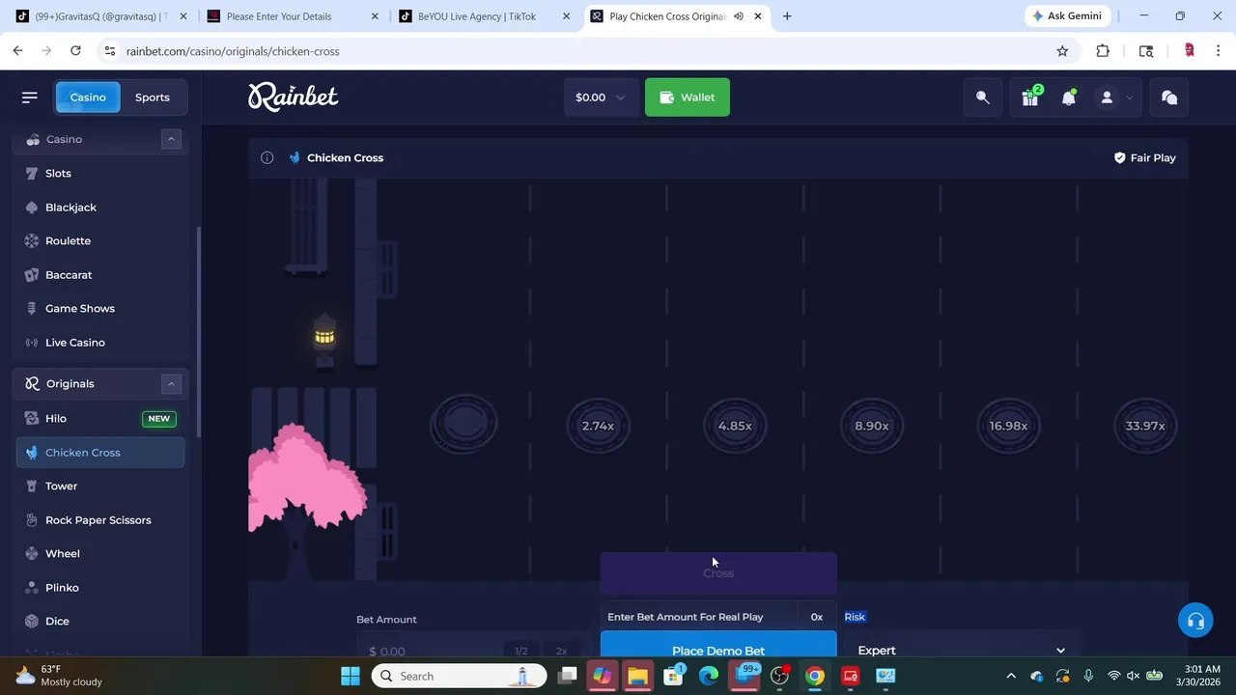The image size is (1236, 695).
Task: Open the Plinko game
Action: coord(100,588)
